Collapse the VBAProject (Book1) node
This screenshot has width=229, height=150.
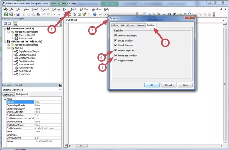tap(5, 28)
